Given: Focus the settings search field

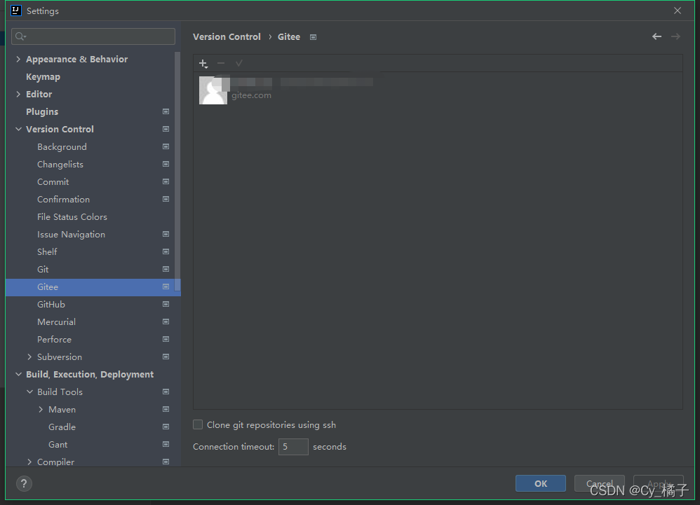Looking at the screenshot, I should pos(93,36).
